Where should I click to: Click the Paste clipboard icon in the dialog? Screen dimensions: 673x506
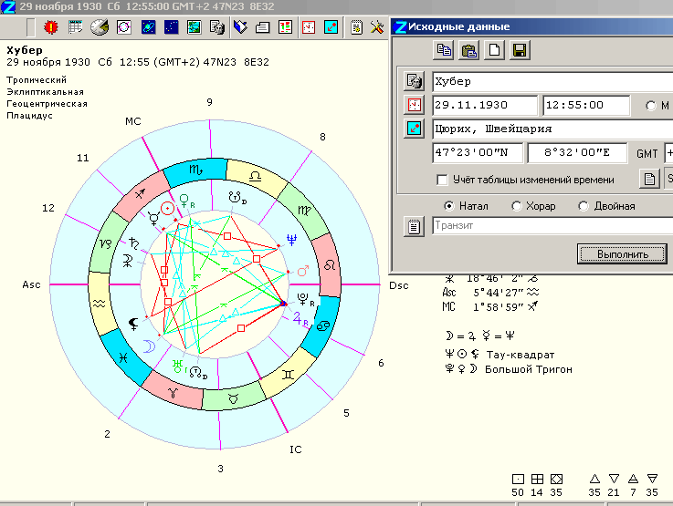[468, 50]
